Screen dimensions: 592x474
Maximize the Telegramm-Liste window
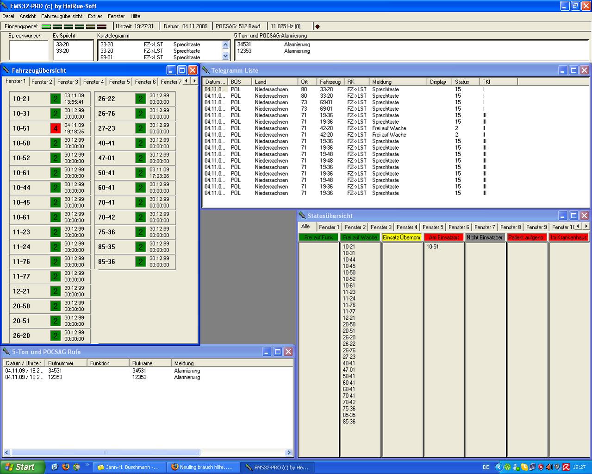tap(573, 70)
